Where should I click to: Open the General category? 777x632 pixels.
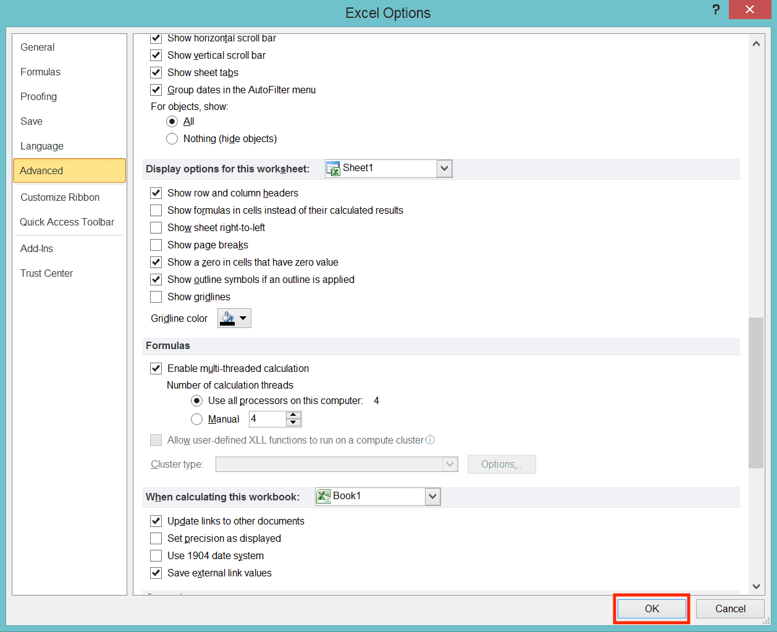point(69,47)
